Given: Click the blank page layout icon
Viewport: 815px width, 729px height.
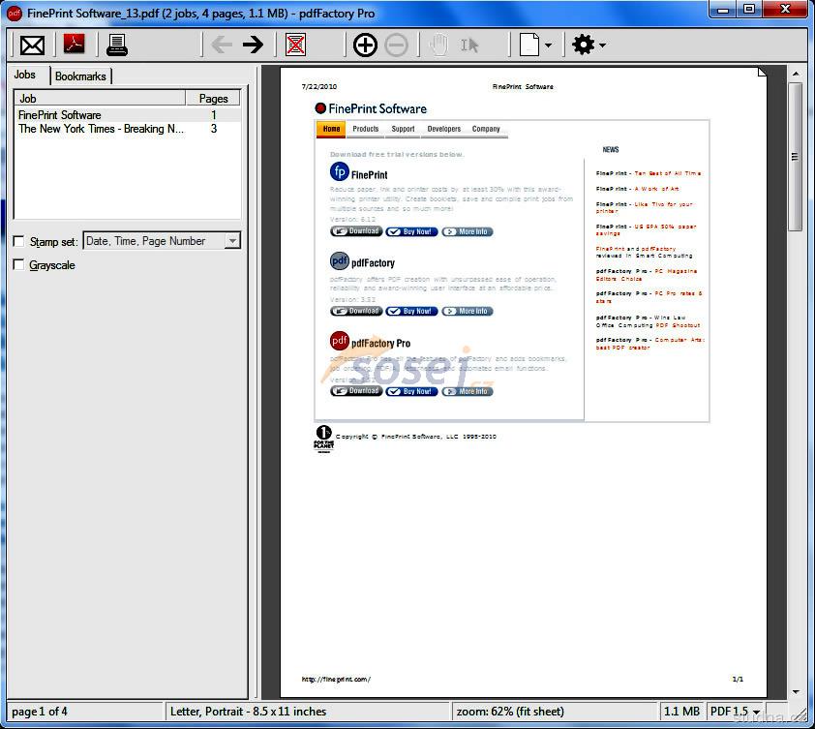Looking at the screenshot, I should tap(529, 45).
